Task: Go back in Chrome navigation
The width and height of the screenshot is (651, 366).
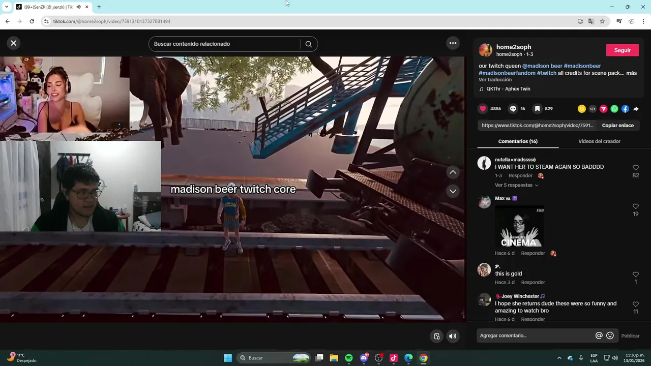Action: click(x=7, y=21)
